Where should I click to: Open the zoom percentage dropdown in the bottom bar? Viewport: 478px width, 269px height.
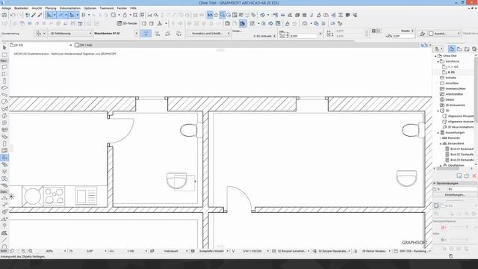[x=65, y=251]
